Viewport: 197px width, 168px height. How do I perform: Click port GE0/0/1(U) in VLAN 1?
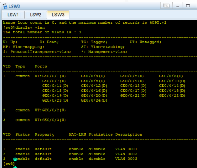(x=54, y=76)
